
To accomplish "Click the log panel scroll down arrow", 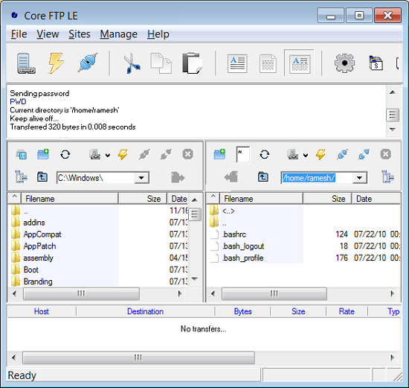I will [x=393, y=129].
